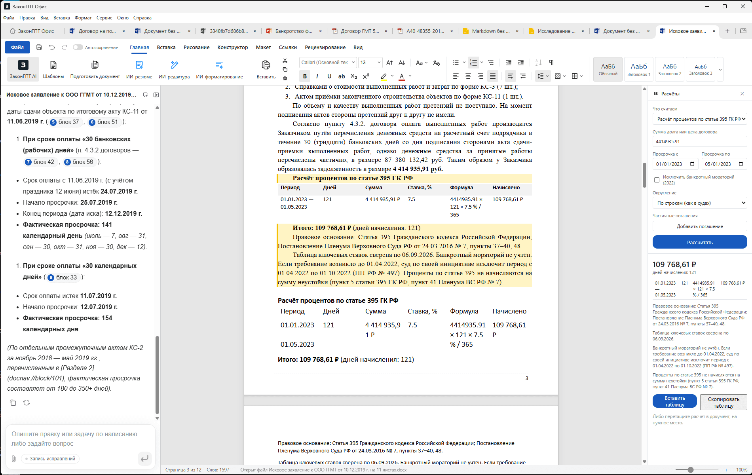Apply the red font color
752x475 pixels.
tap(402, 76)
